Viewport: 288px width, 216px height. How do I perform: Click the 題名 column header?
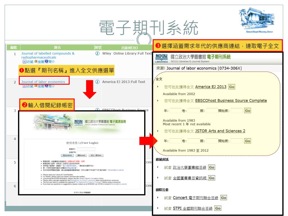(x=57, y=47)
